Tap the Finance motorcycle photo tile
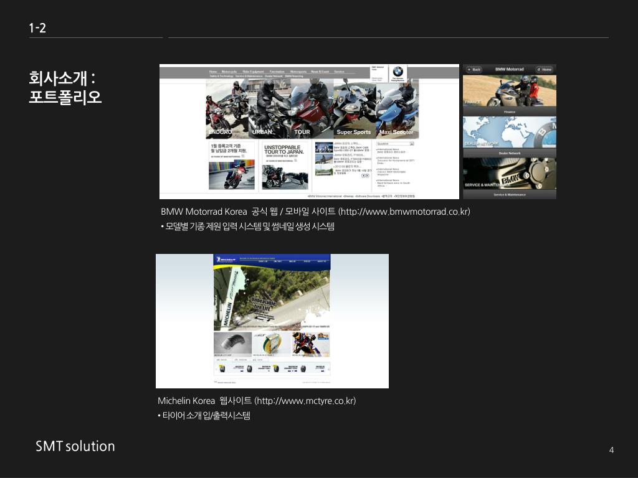 coord(510,91)
